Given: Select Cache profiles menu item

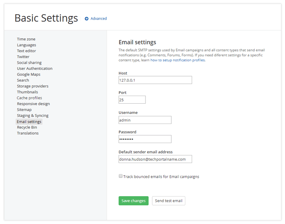Looking at the screenshot, I should tap(29, 98).
